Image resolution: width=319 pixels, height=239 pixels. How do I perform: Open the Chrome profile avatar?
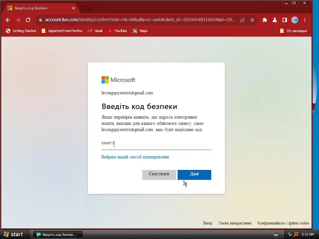295,20
